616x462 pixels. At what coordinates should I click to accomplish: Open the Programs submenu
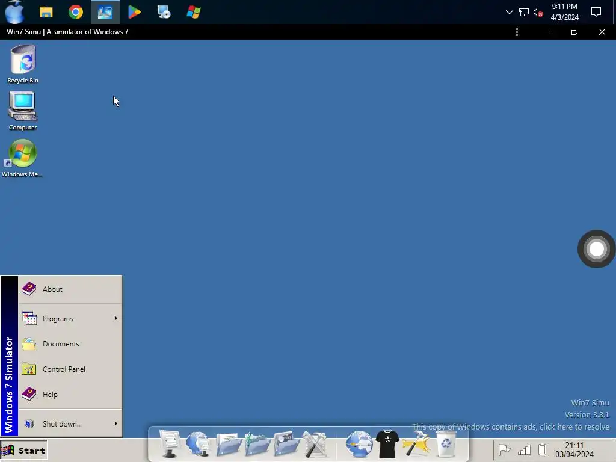[70, 319]
